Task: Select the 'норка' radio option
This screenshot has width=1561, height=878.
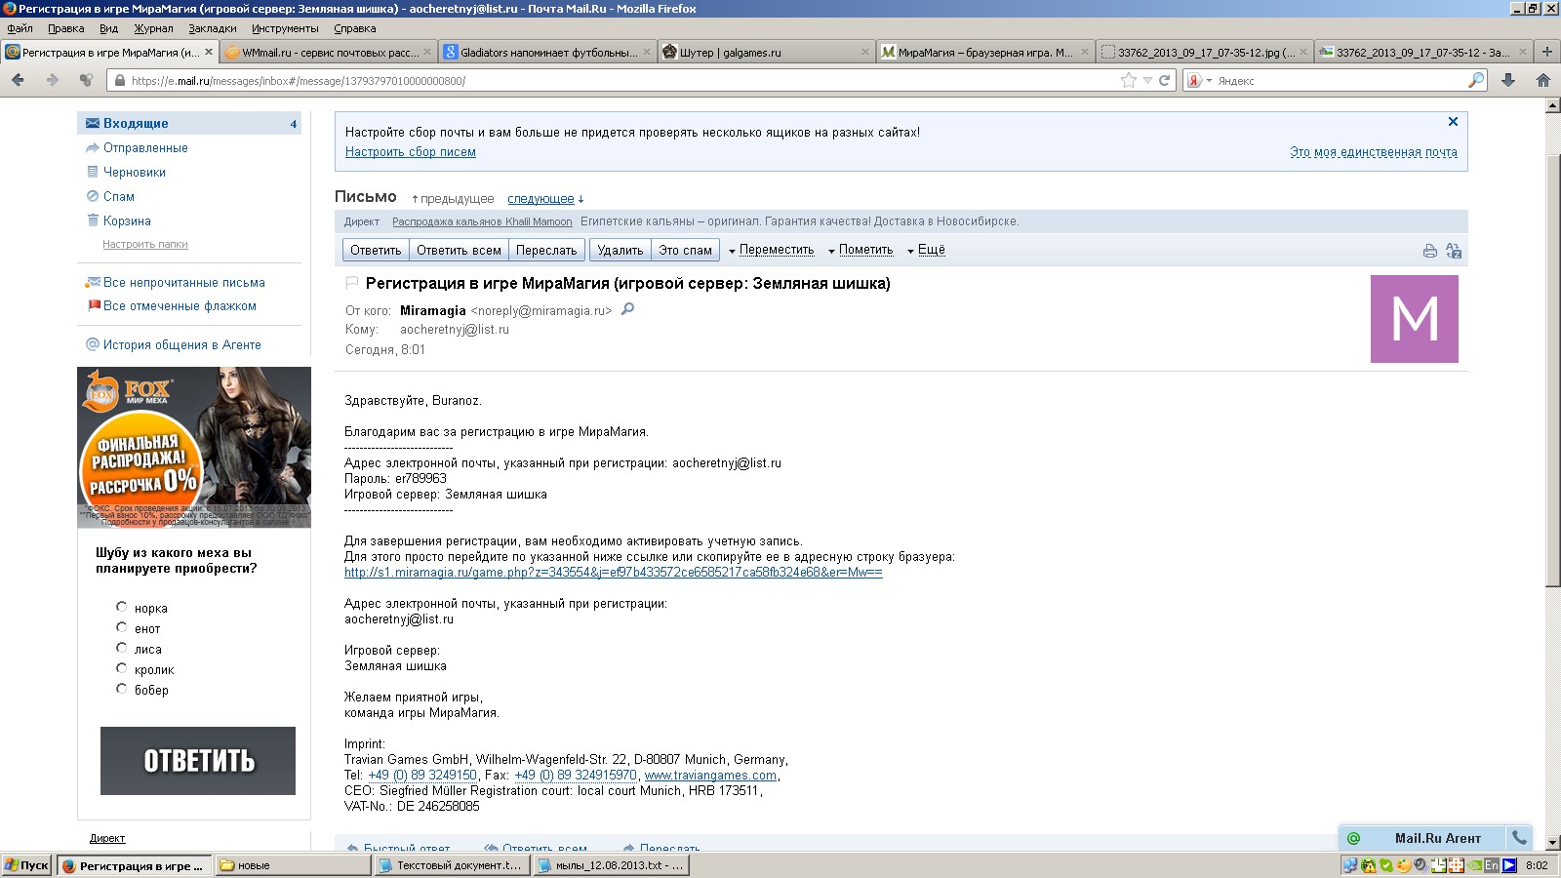Action: click(x=122, y=607)
